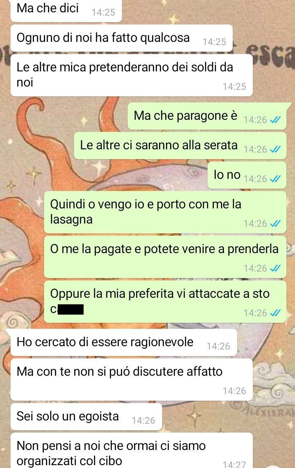The image size is (295, 468).
Task: Tap the 'Oppure la mia preferita' message bubble
Action: coord(165,301)
